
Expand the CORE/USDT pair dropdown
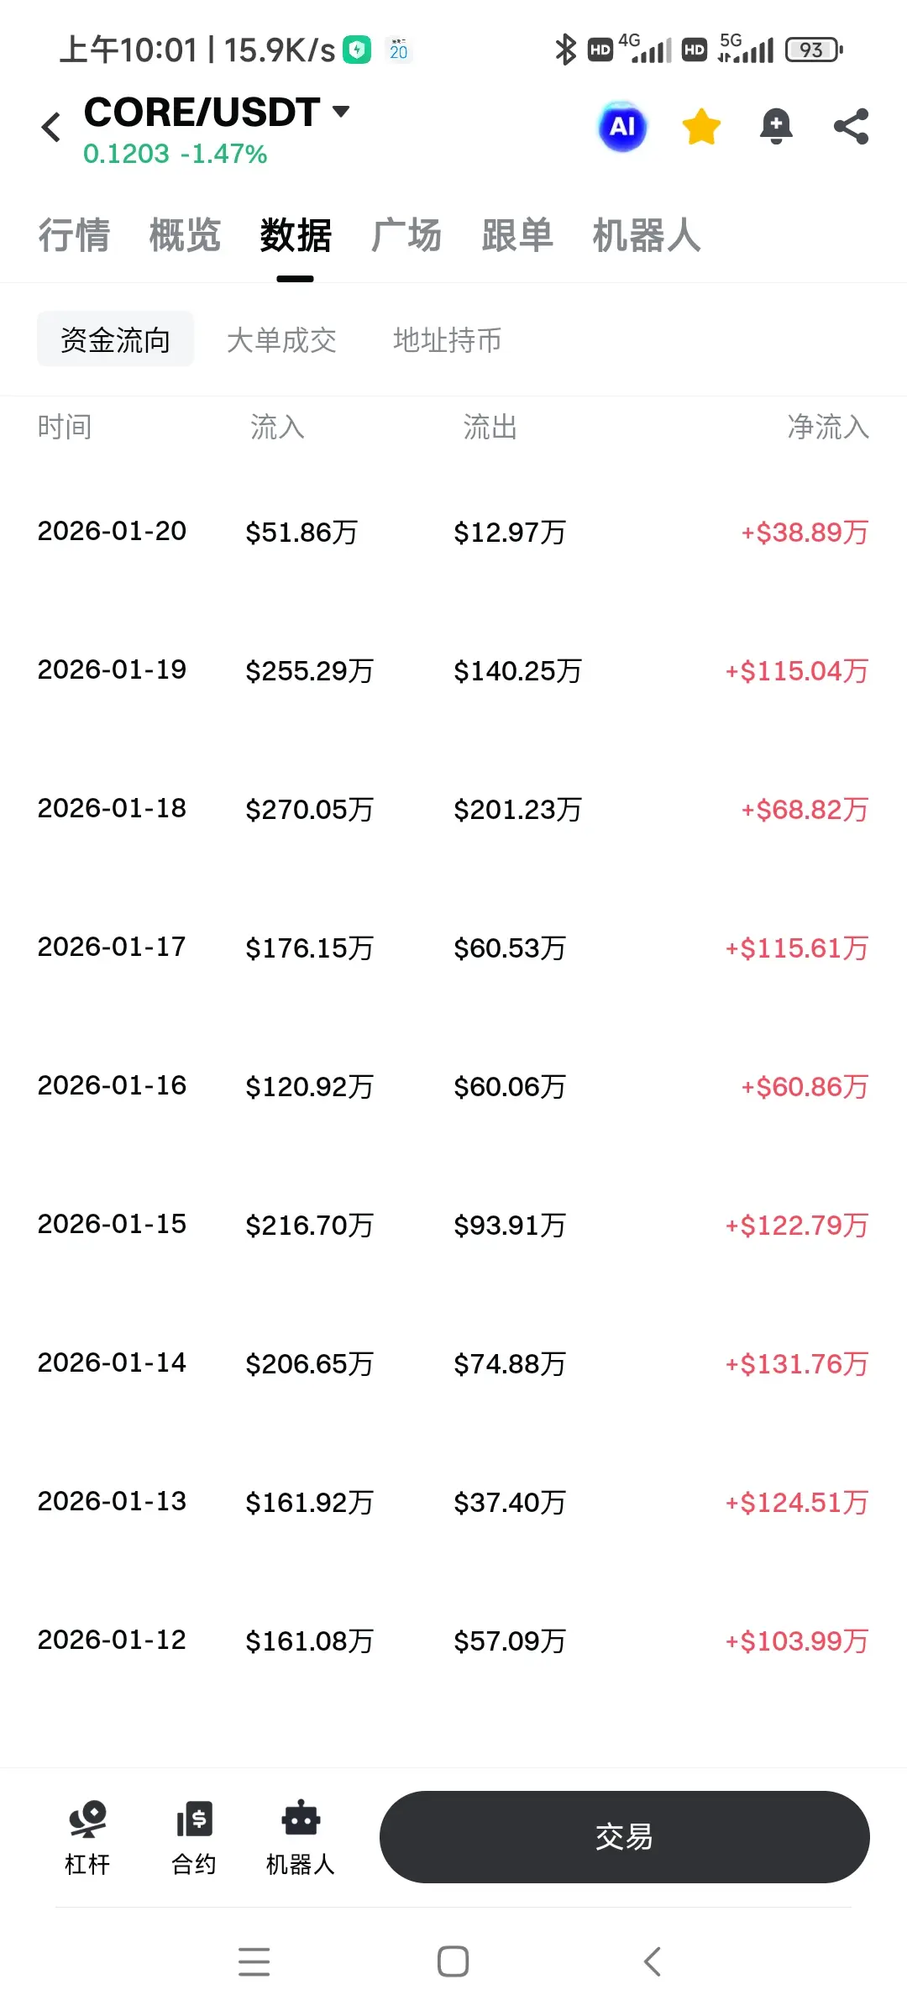(340, 112)
